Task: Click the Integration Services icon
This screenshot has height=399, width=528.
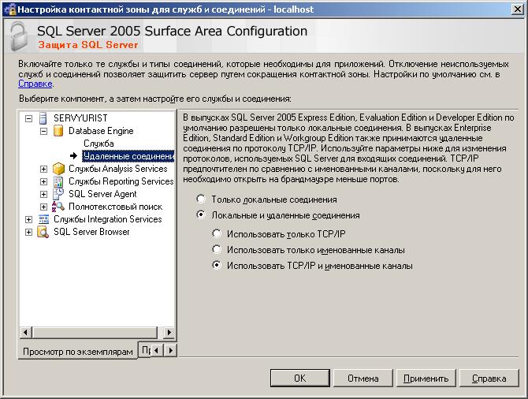Action: 43,219
